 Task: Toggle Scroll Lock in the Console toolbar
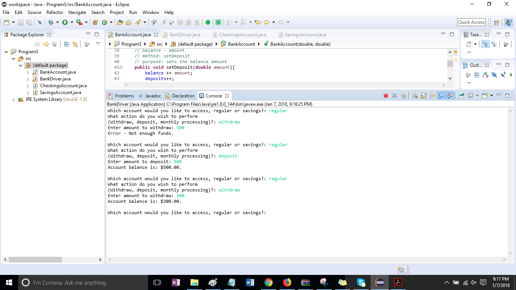[423, 96]
